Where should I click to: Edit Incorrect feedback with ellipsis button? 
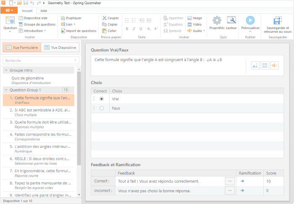(230, 191)
